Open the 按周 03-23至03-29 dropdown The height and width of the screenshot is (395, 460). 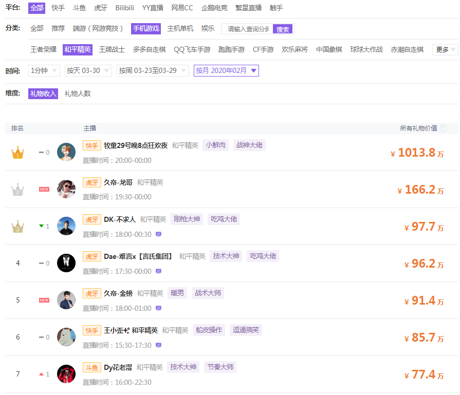[153, 71]
